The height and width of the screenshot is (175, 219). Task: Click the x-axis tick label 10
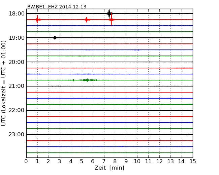click(x=137, y=162)
